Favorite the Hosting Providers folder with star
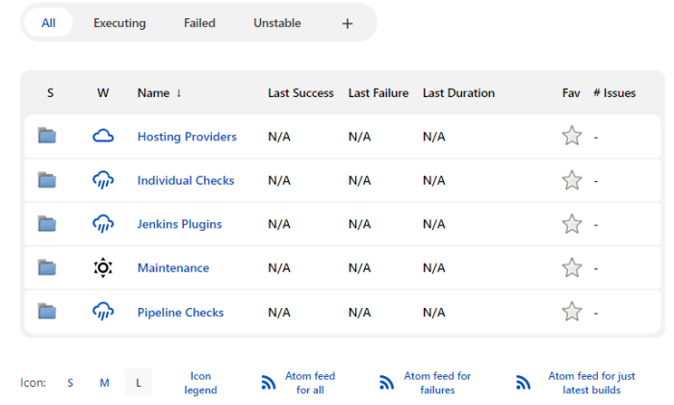Image resolution: width=674 pixels, height=405 pixels. pos(572,136)
